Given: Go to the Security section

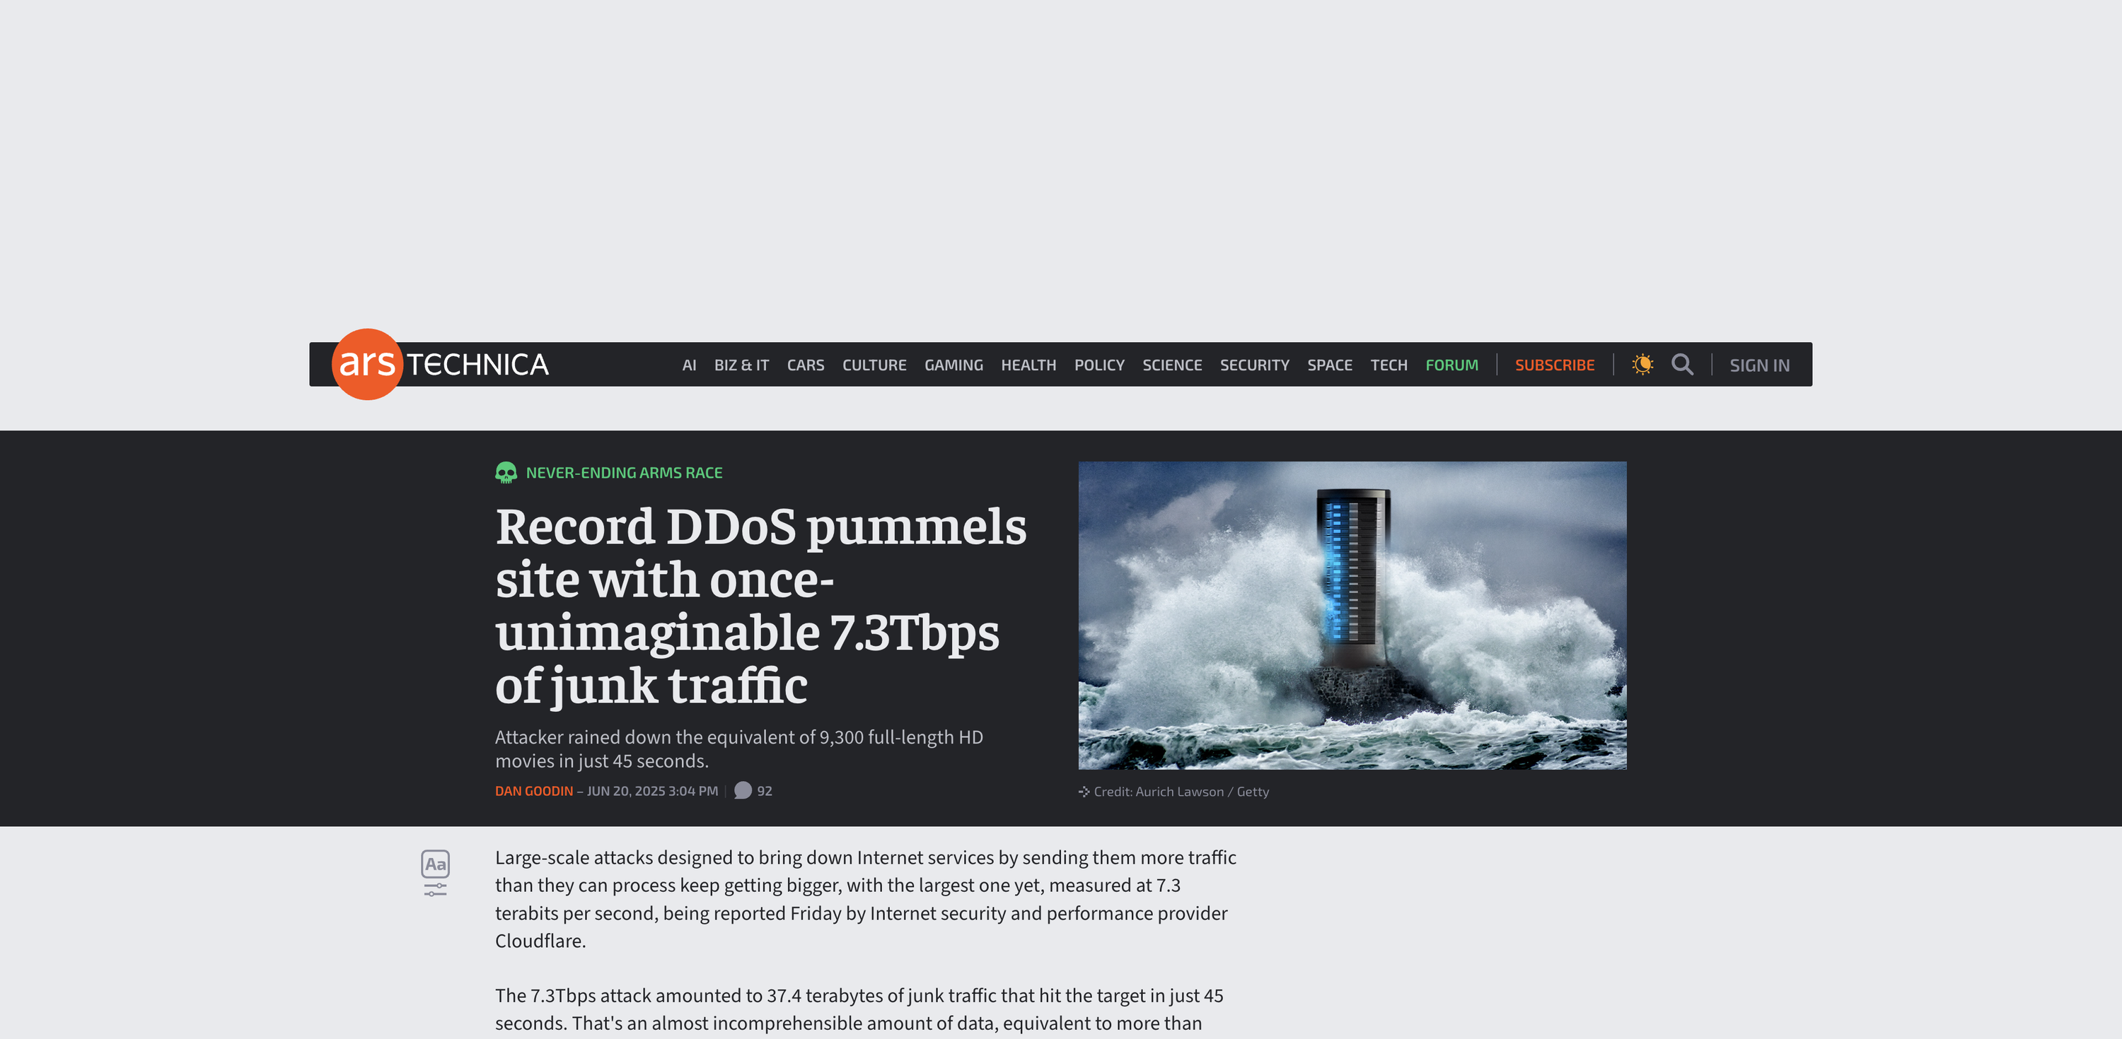Looking at the screenshot, I should [x=1254, y=365].
